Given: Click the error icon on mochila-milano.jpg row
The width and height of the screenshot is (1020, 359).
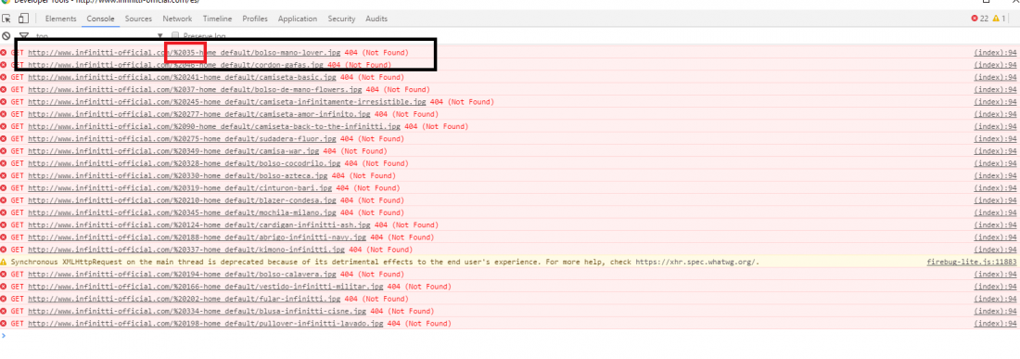Looking at the screenshot, I should (x=4, y=212).
